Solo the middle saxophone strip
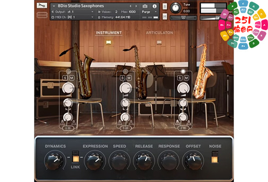 (122, 78)
